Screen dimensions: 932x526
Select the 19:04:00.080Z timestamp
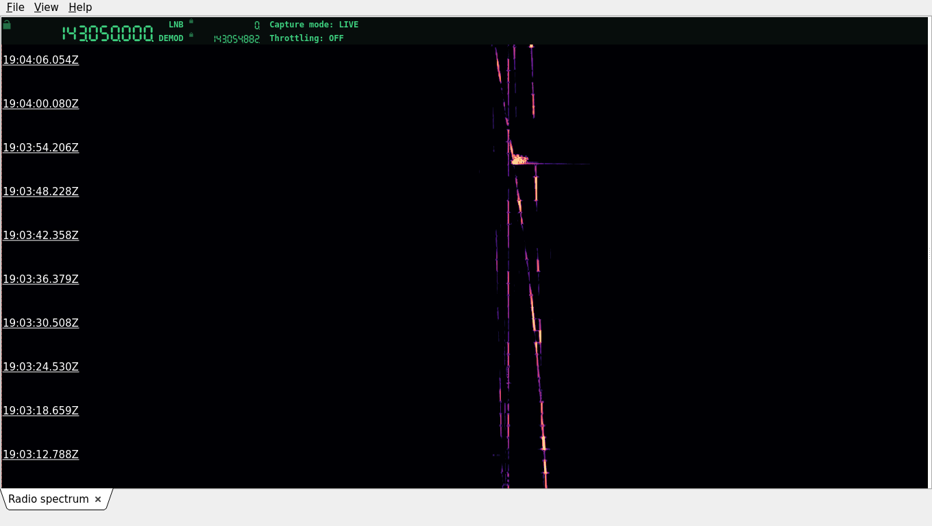(41, 104)
